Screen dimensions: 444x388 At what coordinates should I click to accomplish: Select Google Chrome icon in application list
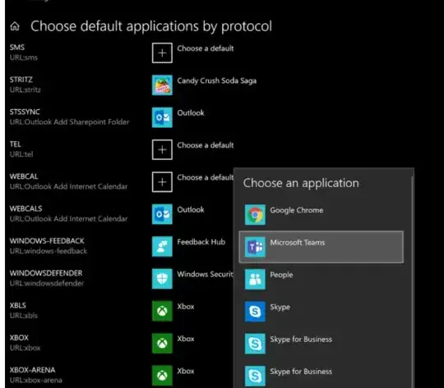pos(255,214)
